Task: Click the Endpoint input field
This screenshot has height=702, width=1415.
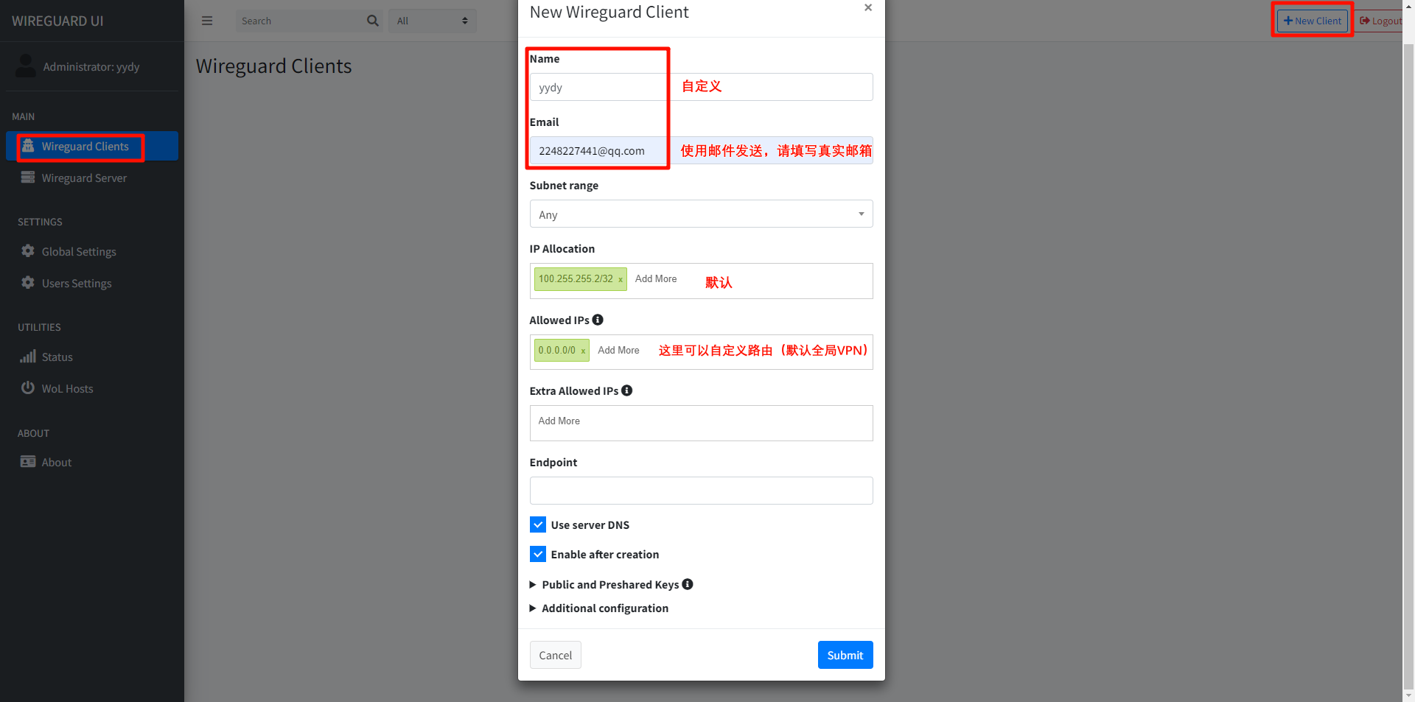Action: [x=701, y=491]
